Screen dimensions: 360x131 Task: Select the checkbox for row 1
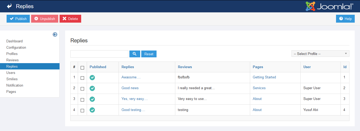(82, 78)
